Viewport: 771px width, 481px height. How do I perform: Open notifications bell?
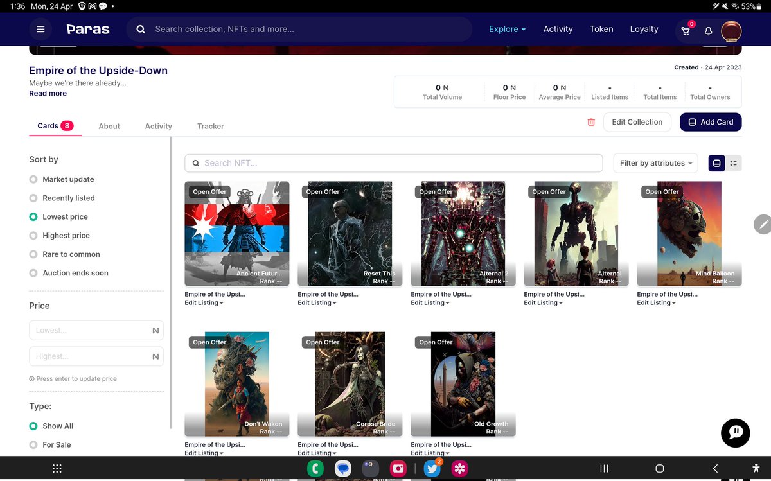pyautogui.click(x=708, y=30)
